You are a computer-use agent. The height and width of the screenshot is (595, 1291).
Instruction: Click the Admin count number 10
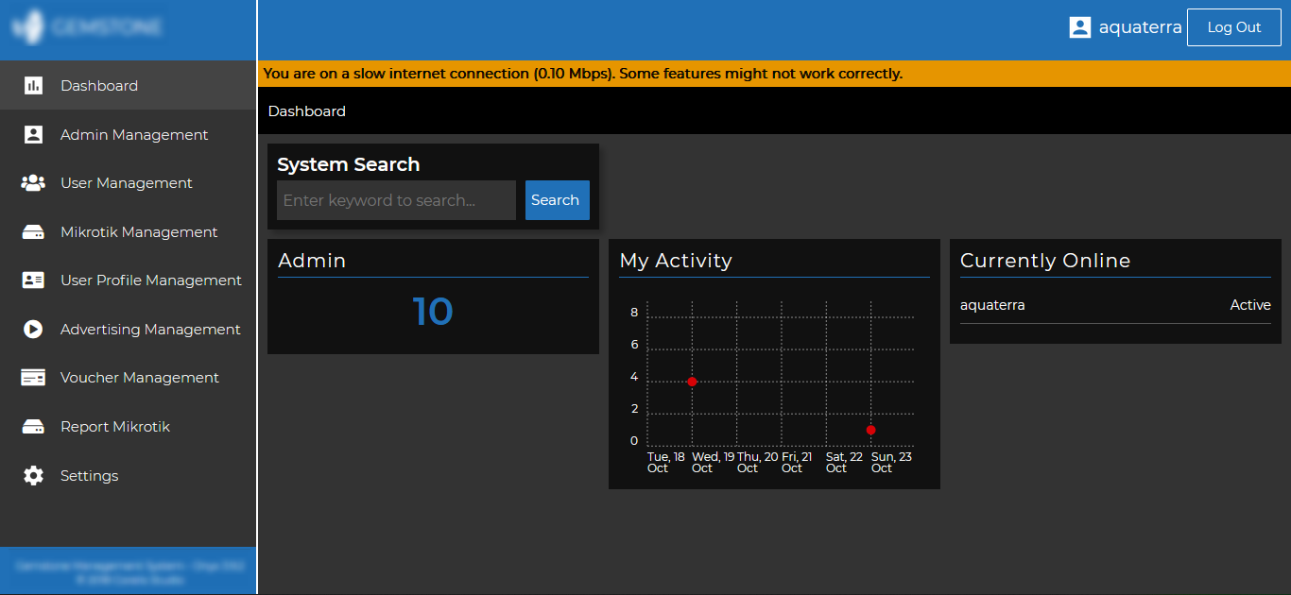tap(433, 312)
